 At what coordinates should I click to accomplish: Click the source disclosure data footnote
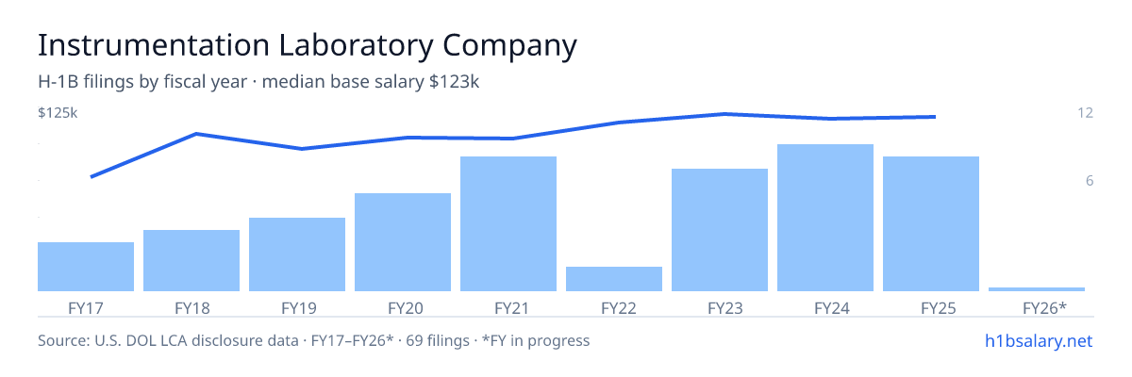[x=314, y=340]
